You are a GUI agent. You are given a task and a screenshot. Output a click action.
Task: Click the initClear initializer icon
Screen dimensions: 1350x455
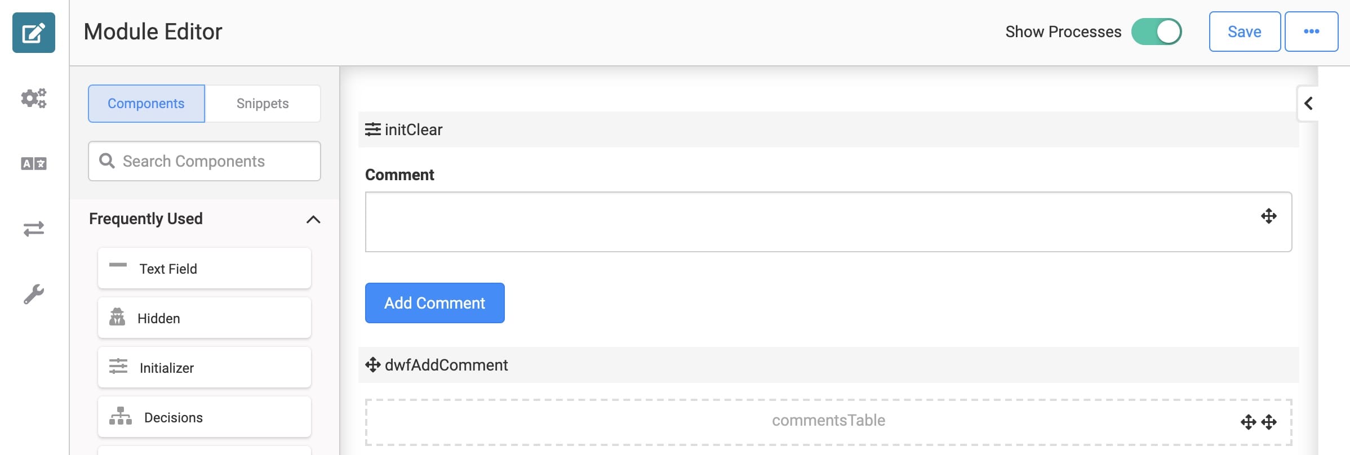point(373,130)
